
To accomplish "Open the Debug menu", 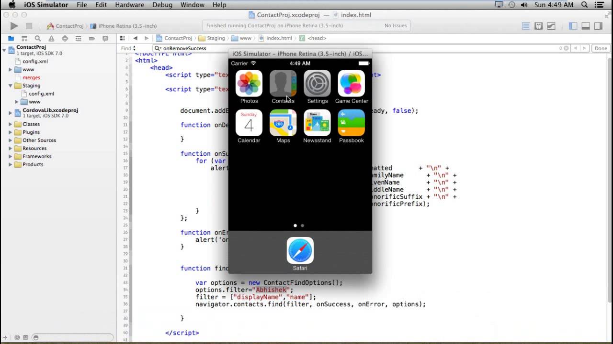I will tap(162, 5).
